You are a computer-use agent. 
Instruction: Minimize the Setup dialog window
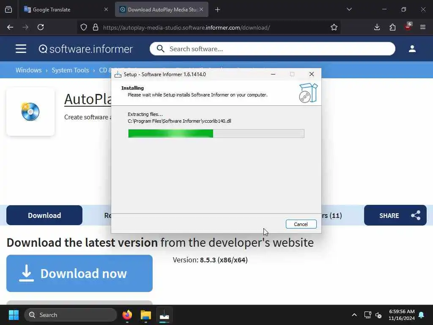click(273, 74)
